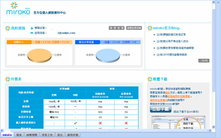This screenshot has height=138, width=221.
Task: Click the registered email envelope icon
Action: [x=32, y=33]
